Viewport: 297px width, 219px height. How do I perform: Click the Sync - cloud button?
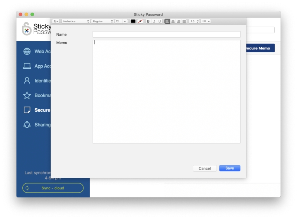click(53, 188)
